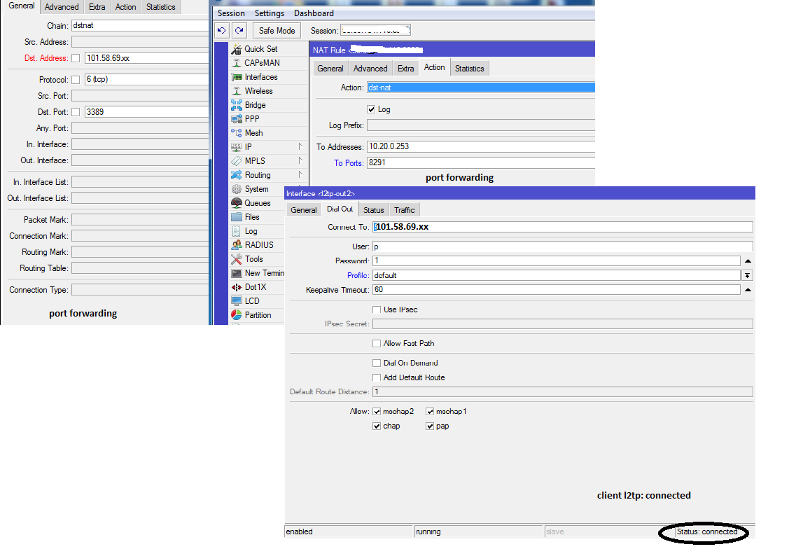
Task: Click the System gear icon in sidebar
Action: (236, 189)
